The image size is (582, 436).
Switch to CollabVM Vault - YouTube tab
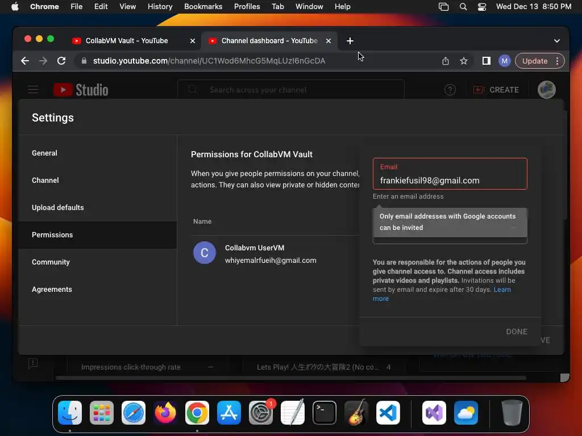point(127,41)
